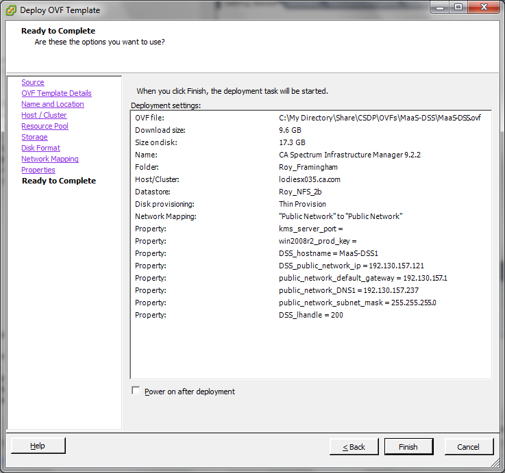The height and width of the screenshot is (473, 505).
Task: Minimize the Deploy OVF Template window
Action: pyautogui.click(x=441, y=7)
